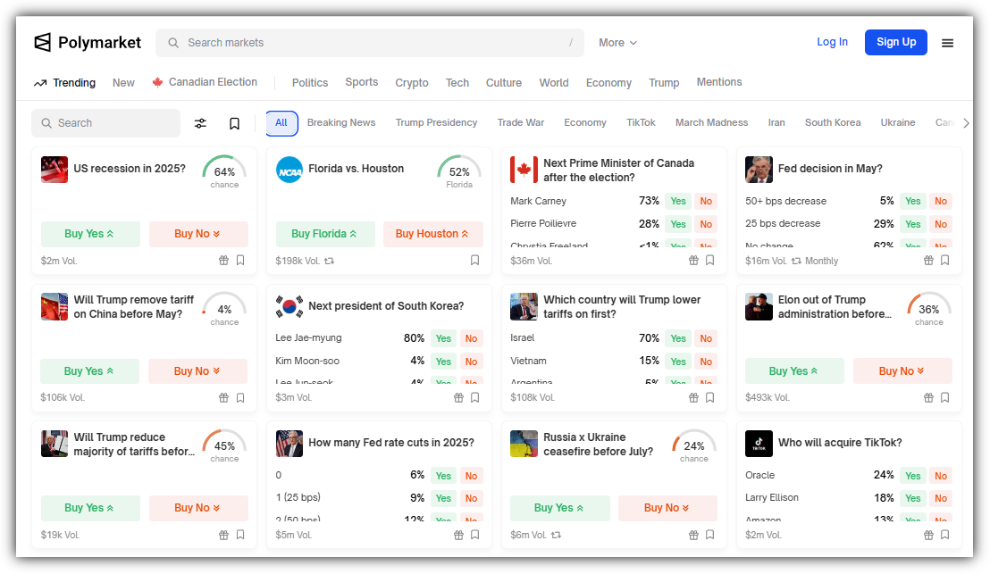This screenshot has width=990, height=574.
Task: Open the TikTok logo thumbnail
Action: coord(759,444)
